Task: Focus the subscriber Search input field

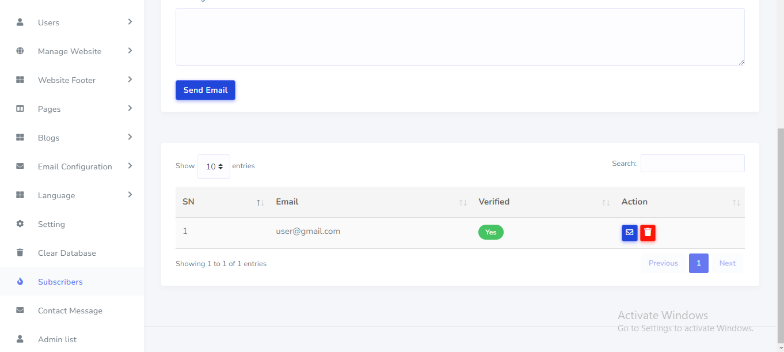Action: click(x=692, y=164)
